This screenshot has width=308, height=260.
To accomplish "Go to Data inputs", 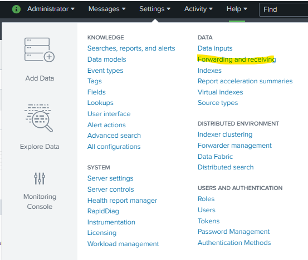I will (x=215, y=48).
